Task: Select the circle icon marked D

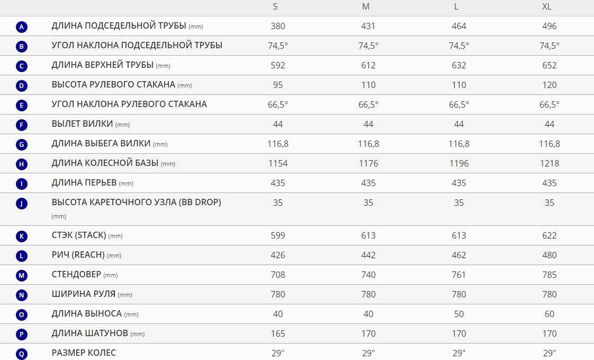Action: point(22,85)
